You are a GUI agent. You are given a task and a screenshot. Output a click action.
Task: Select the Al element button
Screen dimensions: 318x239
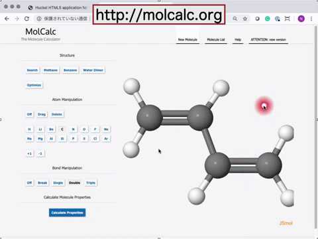click(x=51, y=139)
